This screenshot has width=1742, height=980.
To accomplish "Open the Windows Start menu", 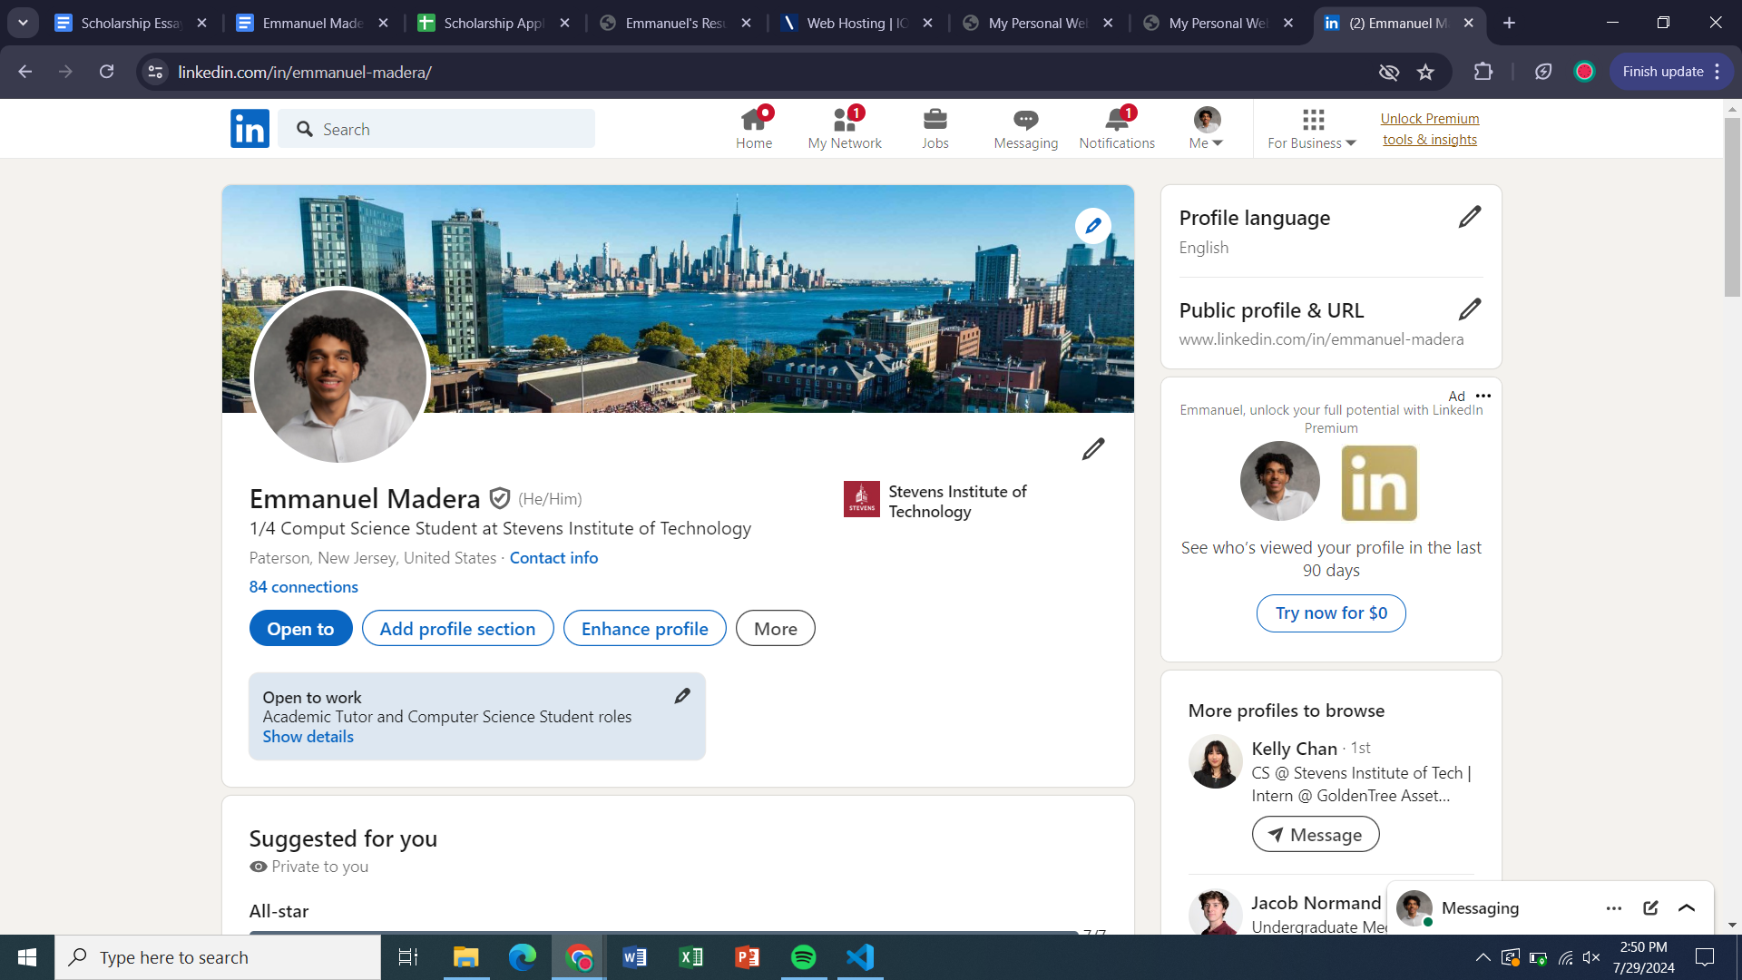I will coord(27,957).
